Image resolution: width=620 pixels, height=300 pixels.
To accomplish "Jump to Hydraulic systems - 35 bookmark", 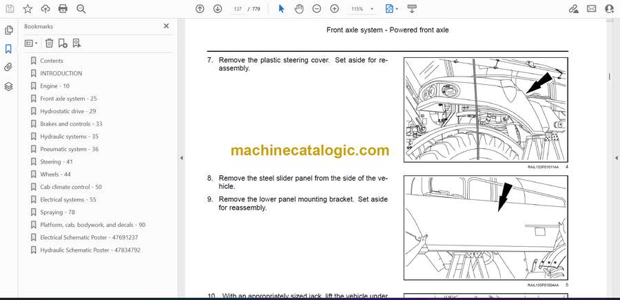I will click(69, 137).
